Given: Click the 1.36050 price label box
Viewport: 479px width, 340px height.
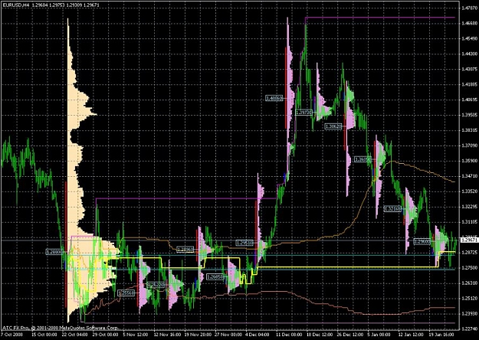Looking at the screenshot, I should click(x=363, y=159).
